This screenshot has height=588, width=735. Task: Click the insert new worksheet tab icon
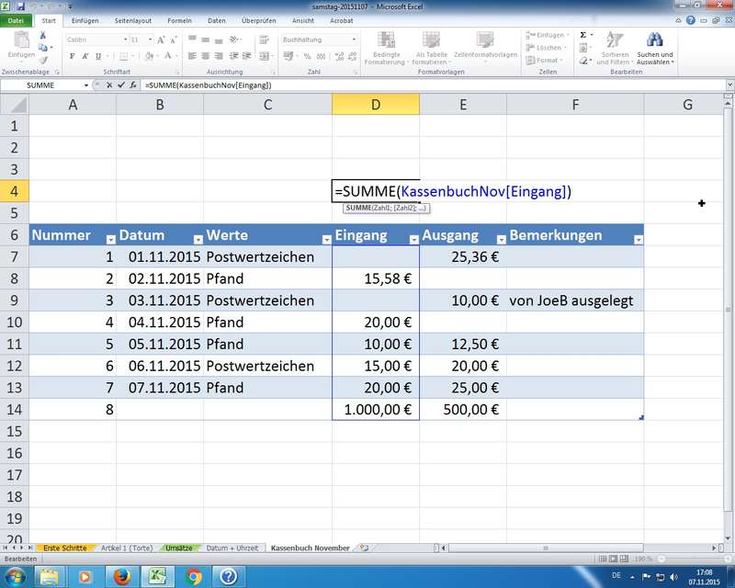(x=364, y=548)
